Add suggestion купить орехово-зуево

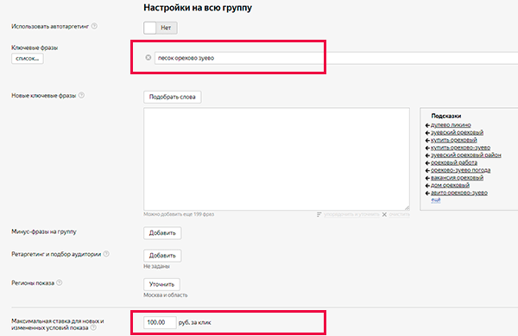point(460,148)
